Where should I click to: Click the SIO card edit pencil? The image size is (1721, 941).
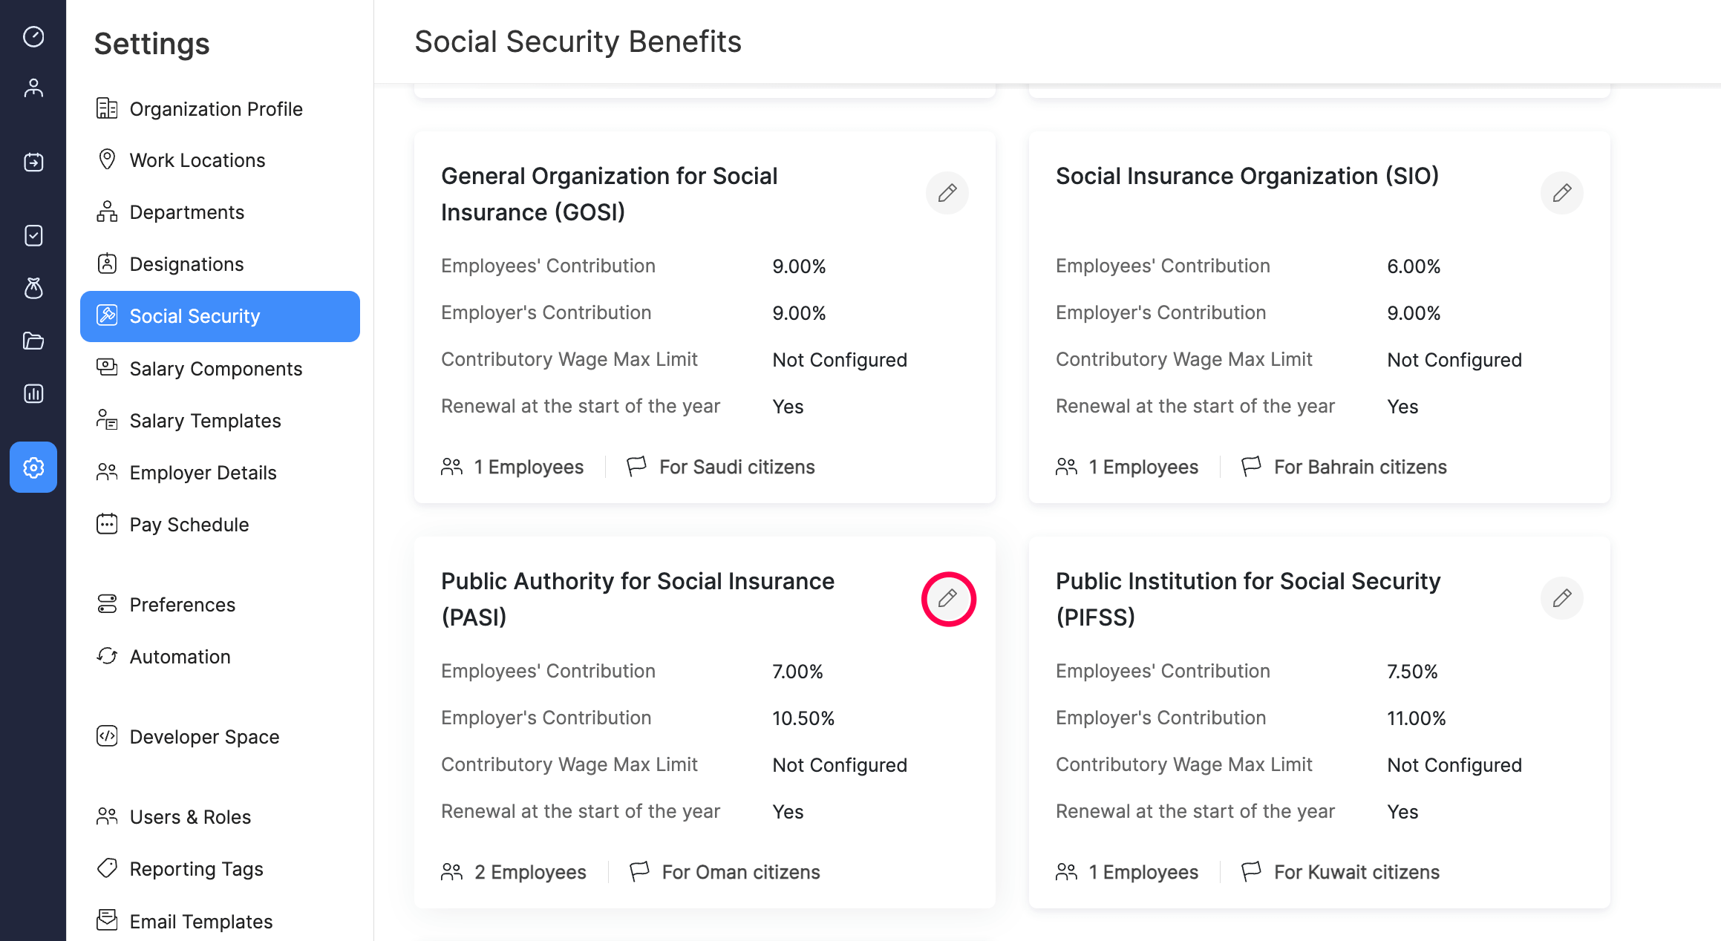pos(1561,193)
